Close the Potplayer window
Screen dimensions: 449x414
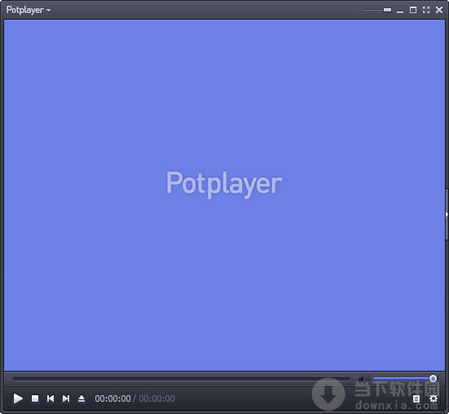[x=439, y=10]
